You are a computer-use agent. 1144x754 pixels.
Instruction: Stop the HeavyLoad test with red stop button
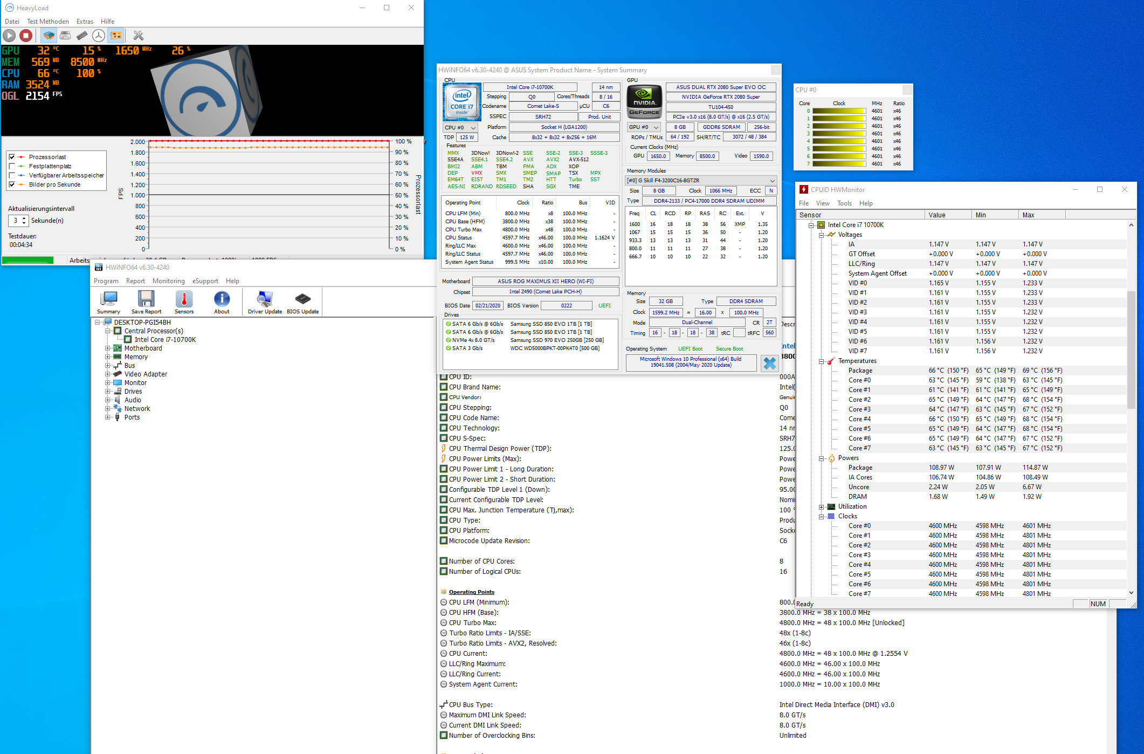point(26,36)
